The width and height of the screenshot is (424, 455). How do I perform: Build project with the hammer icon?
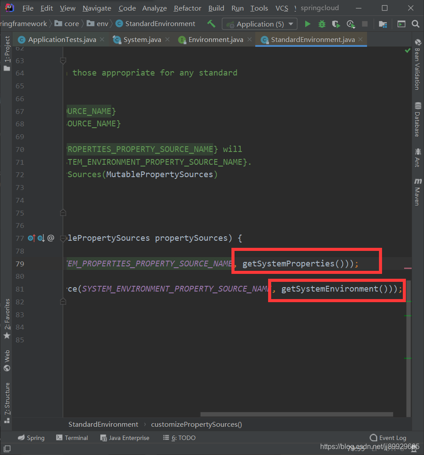[211, 24]
